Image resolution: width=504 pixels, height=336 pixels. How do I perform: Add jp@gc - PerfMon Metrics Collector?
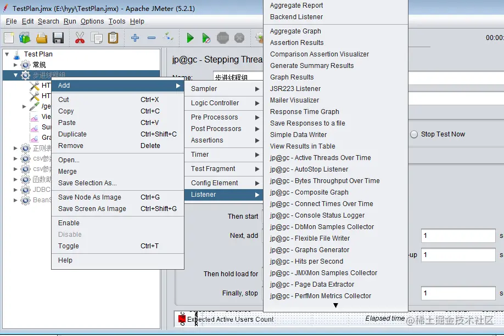[335, 296]
